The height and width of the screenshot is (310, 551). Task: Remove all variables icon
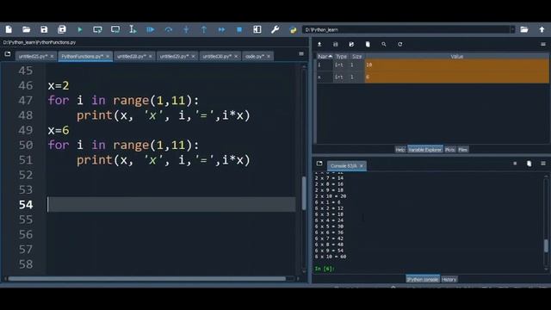[x=368, y=44]
